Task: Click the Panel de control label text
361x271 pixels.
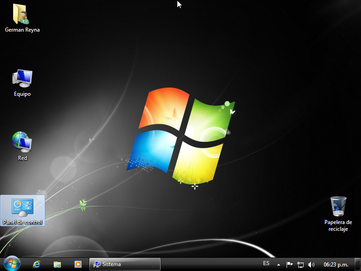Action: [23, 222]
